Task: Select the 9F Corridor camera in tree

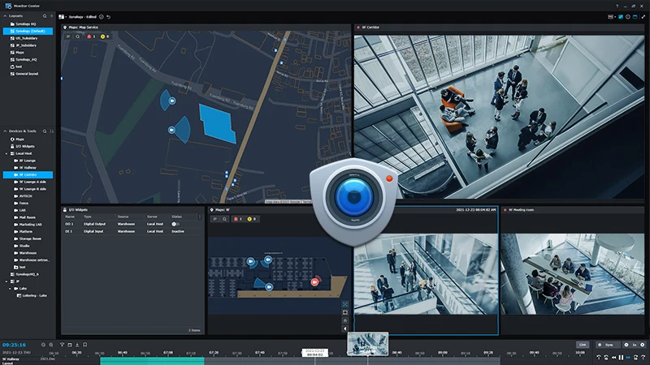Action: pos(28,174)
